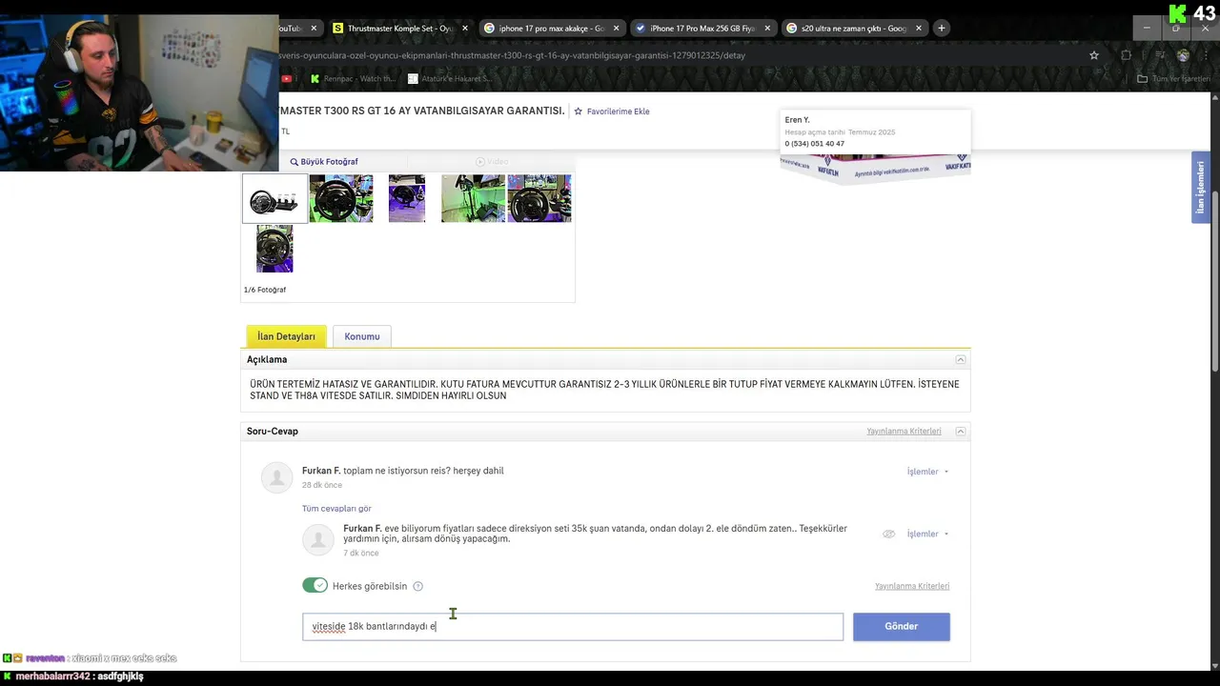Add listing via Favorilerime Ekle
1220x686 pixels.
pos(618,111)
